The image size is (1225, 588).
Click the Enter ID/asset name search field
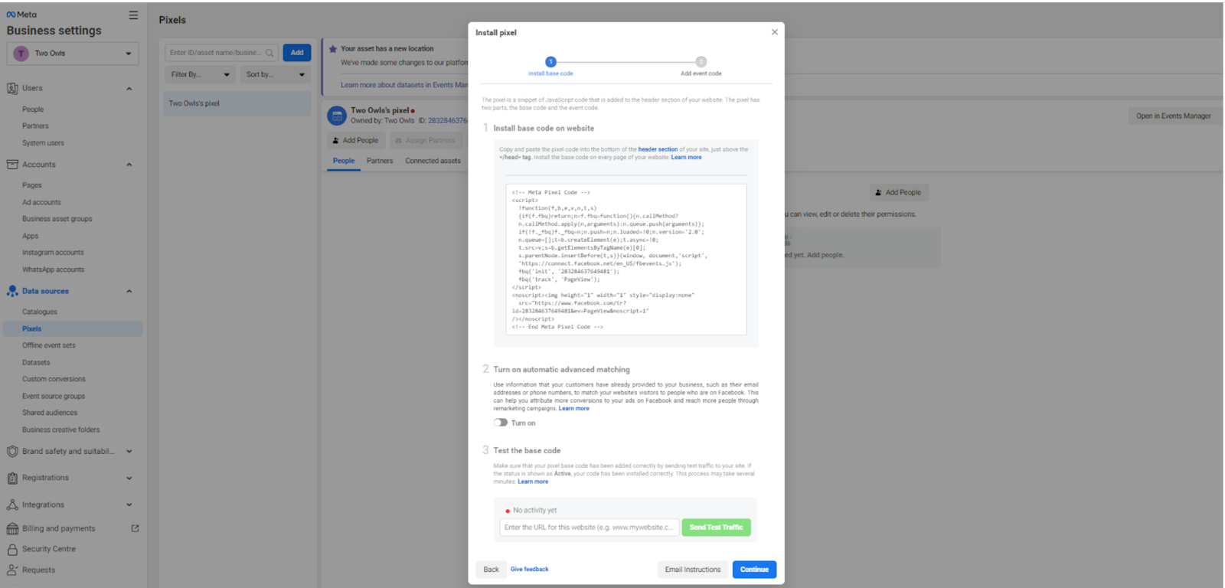point(221,53)
